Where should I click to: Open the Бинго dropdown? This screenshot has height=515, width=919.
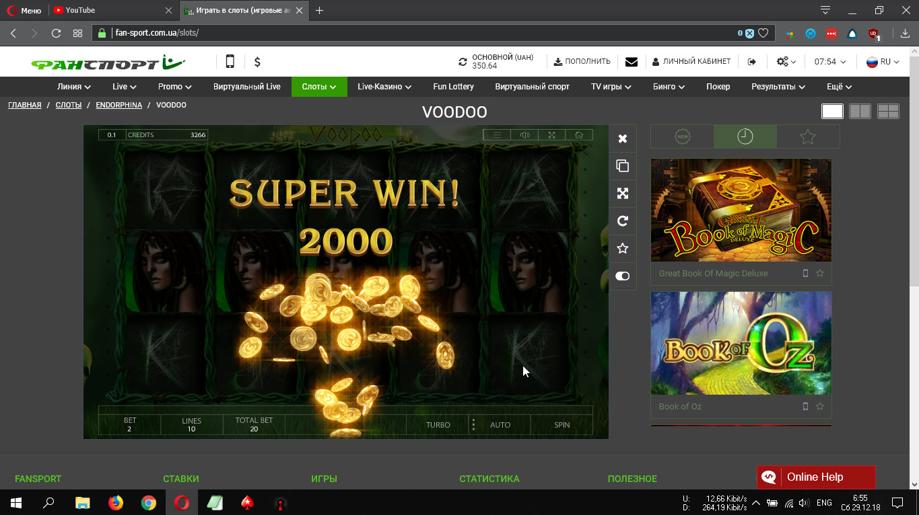669,87
